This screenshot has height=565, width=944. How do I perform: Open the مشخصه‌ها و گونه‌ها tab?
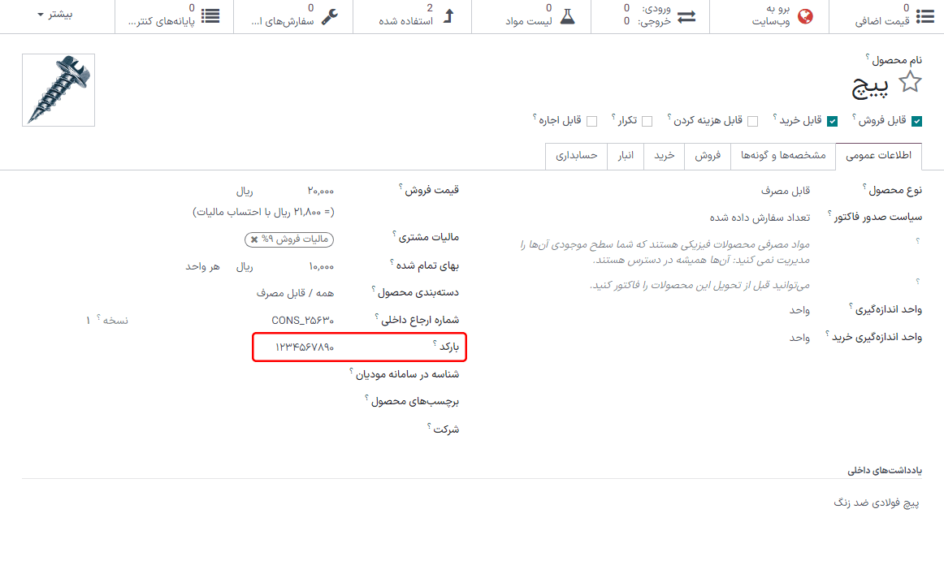(783, 155)
